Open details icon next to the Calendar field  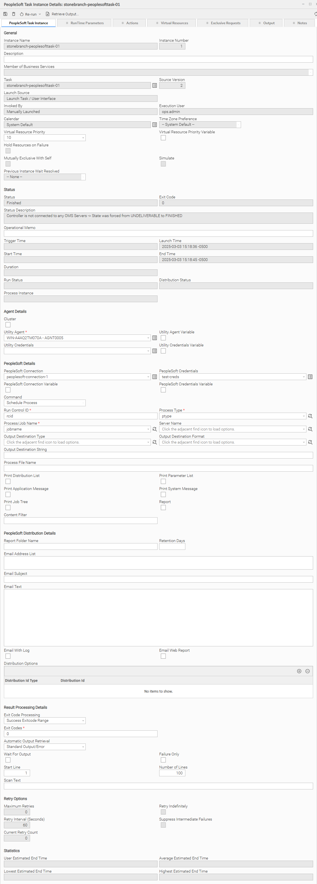coord(154,125)
